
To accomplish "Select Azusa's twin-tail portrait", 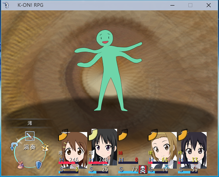I will (194, 150).
